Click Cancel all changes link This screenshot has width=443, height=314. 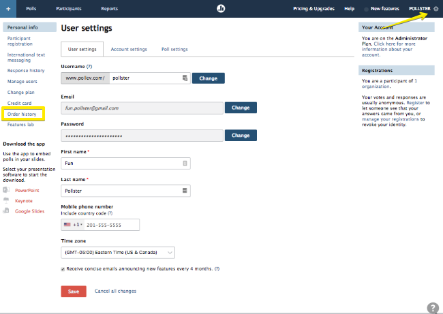(115, 291)
